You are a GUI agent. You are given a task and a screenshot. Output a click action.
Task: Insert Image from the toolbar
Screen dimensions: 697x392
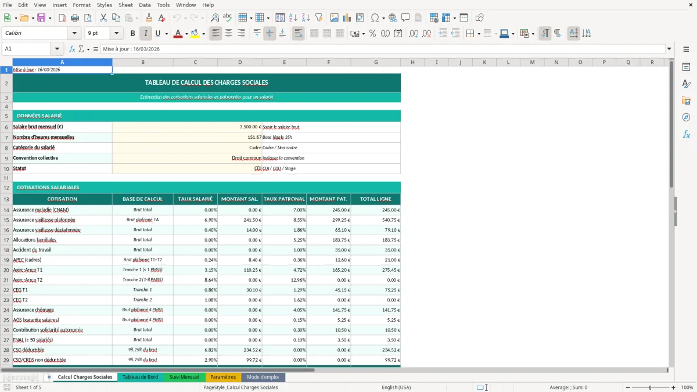coord(334,18)
